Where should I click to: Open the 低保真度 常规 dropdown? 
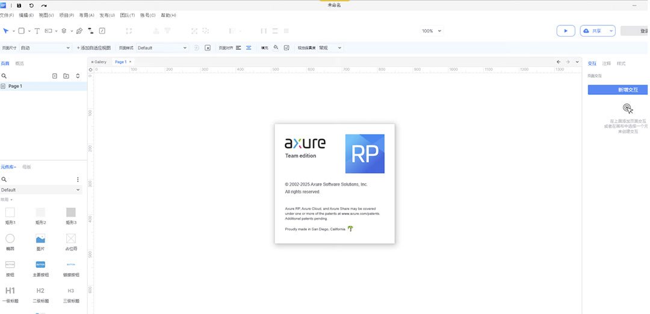click(x=330, y=48)
